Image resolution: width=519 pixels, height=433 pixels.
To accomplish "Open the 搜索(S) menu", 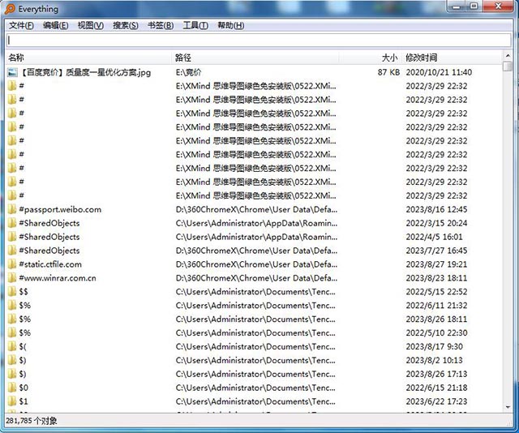I will pos(126,25).
